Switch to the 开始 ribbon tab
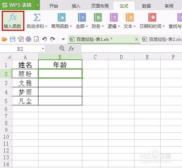Screen dimensions: 182x168 pyautogui.click(x=54, y=6)
